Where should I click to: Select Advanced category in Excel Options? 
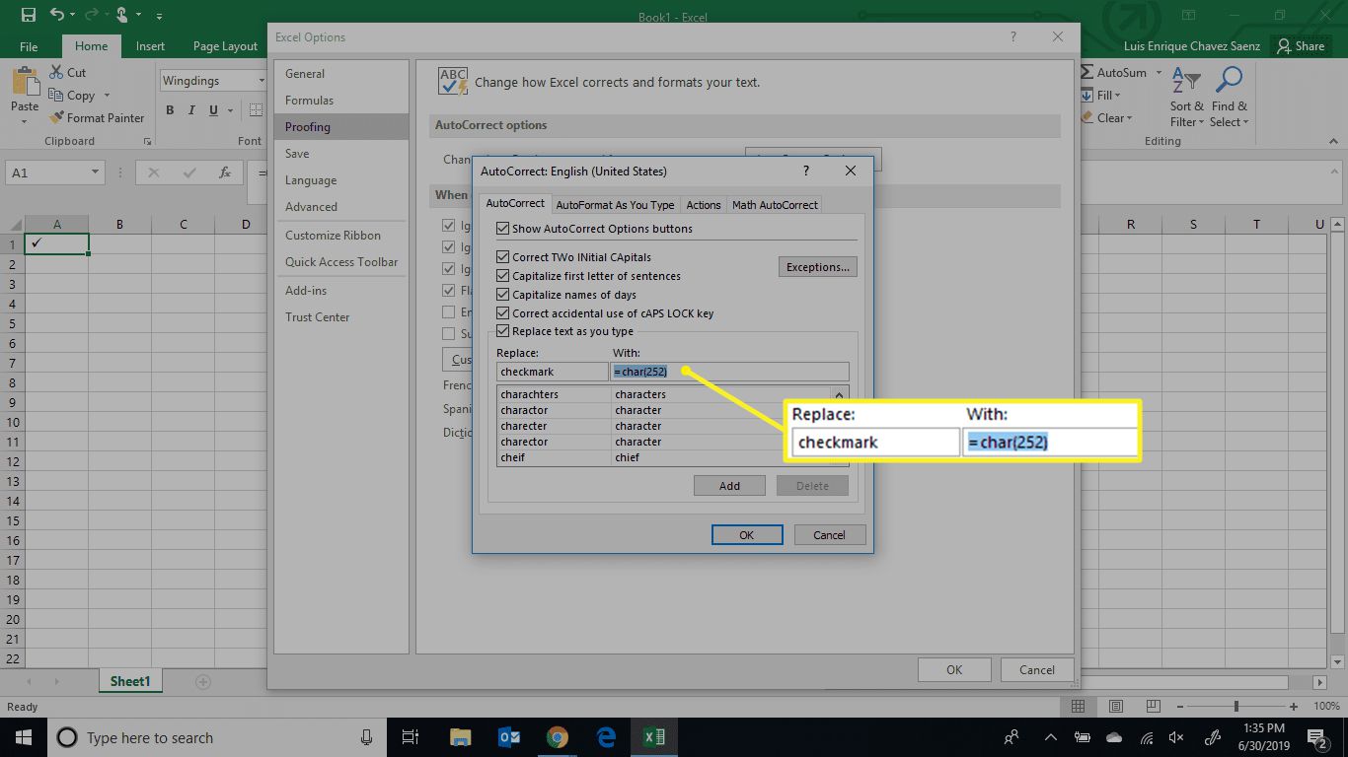341,206
